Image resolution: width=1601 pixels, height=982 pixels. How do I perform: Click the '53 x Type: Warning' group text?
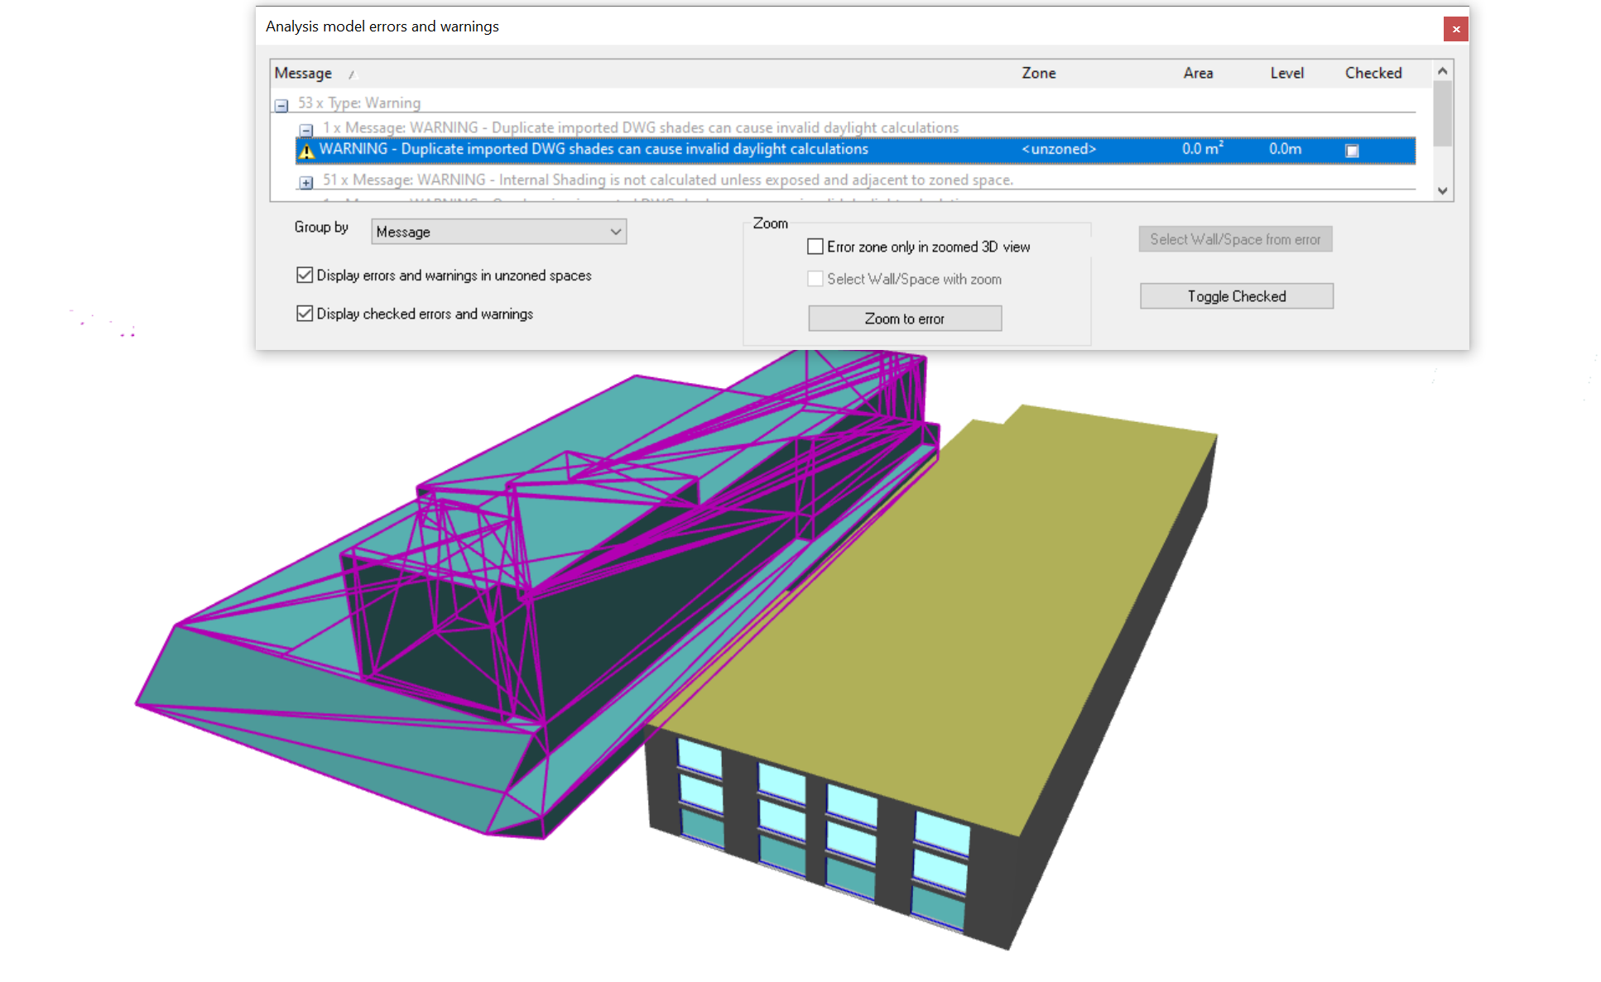click(x=358, y=103)
